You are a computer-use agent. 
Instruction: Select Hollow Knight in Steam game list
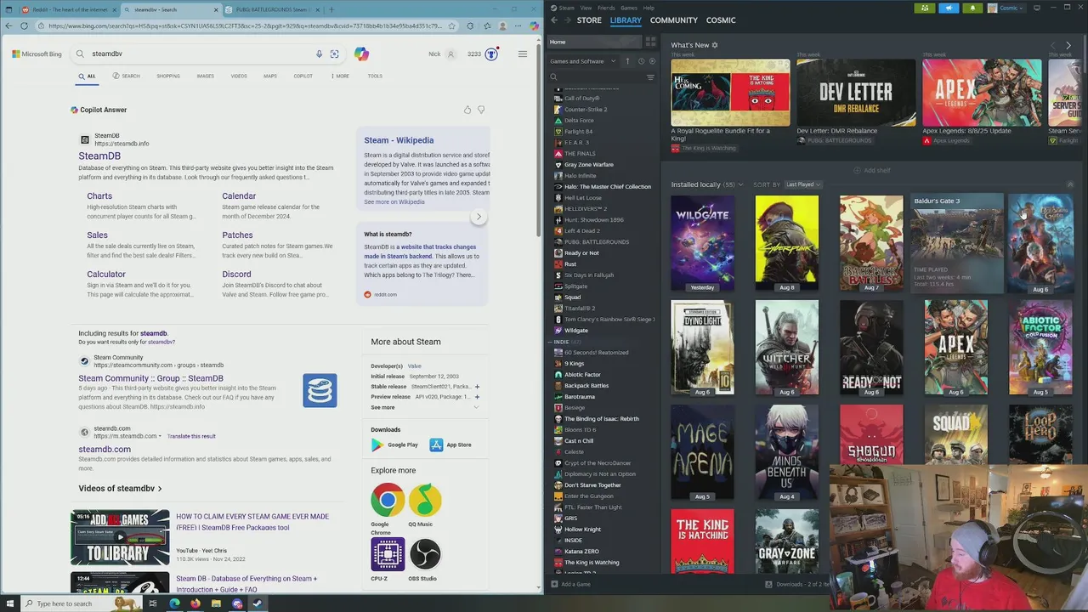(582, 530)
